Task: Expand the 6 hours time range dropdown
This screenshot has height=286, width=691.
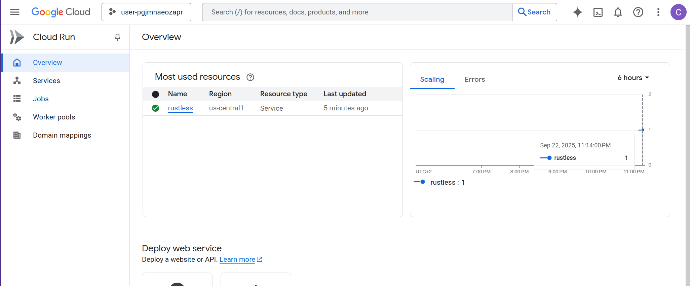Action: (633, 78)
